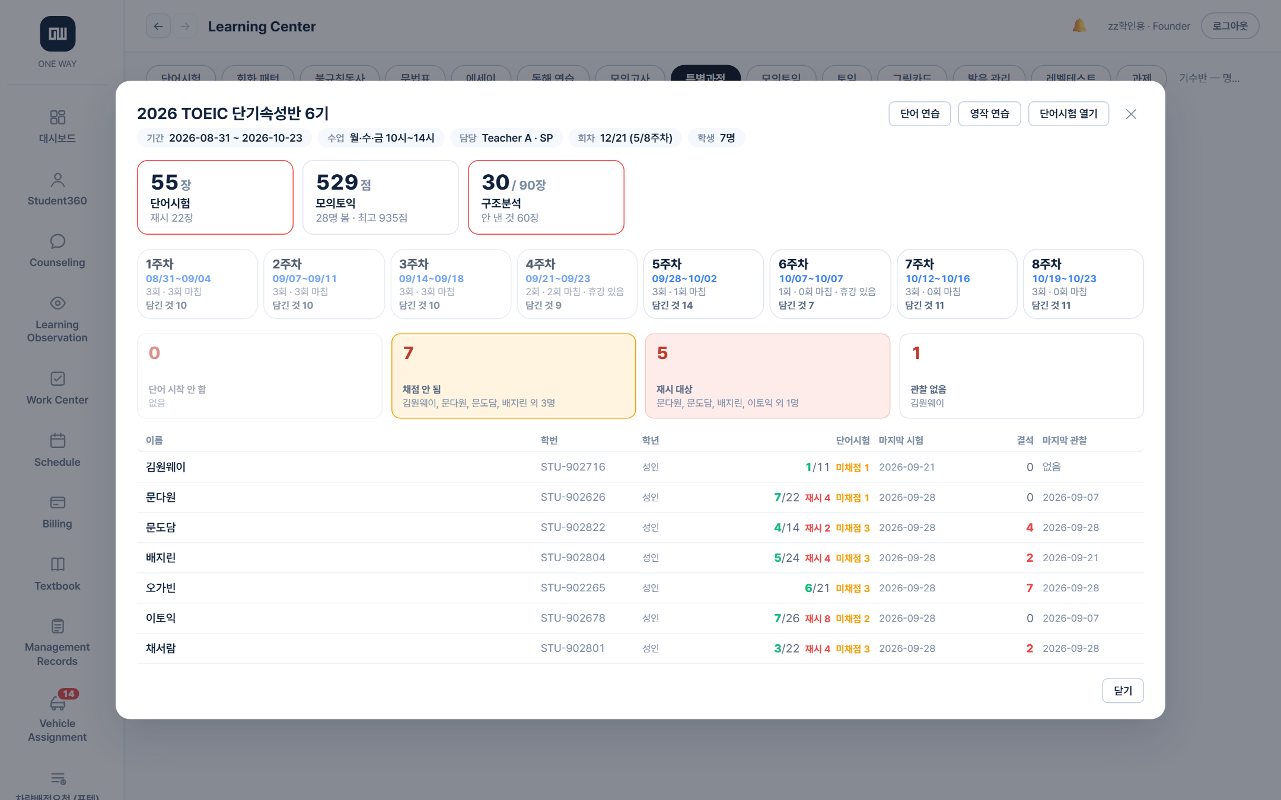Click 2026-09-07 observation date for 문다원
1281x800 pixels.
point(1070,497)
